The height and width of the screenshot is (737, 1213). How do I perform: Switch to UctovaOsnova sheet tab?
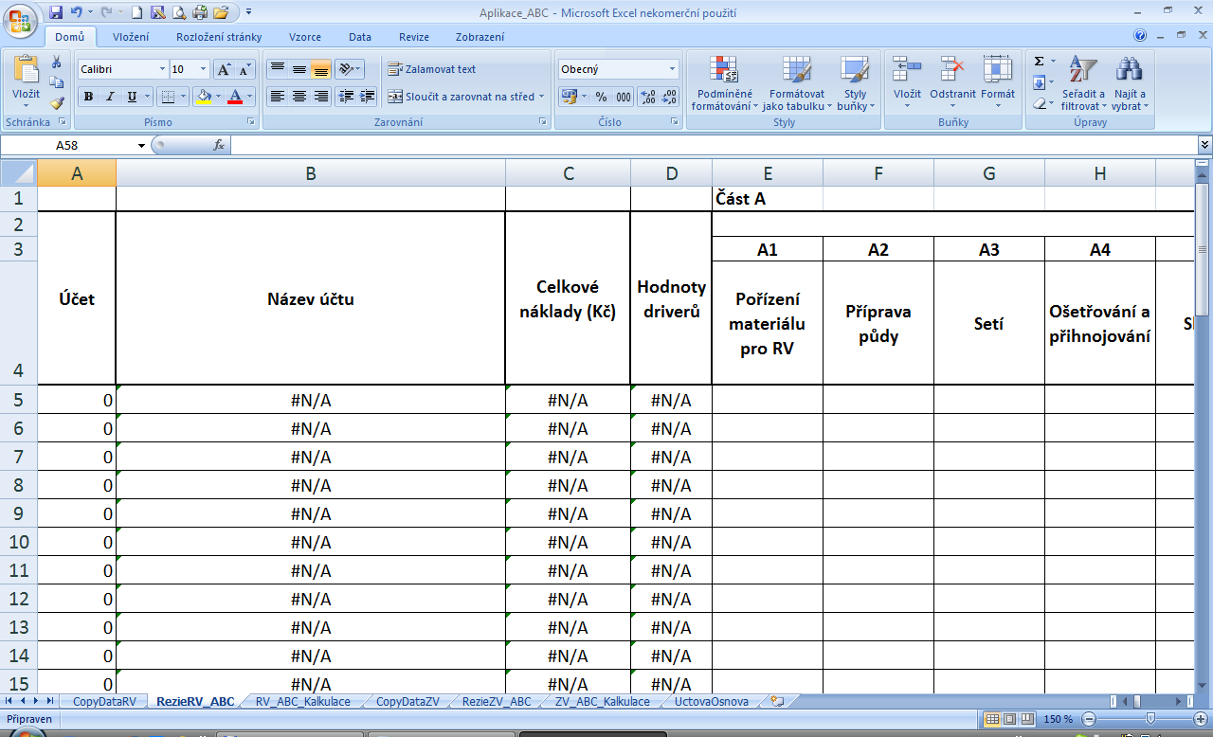[x=711, y=702]
